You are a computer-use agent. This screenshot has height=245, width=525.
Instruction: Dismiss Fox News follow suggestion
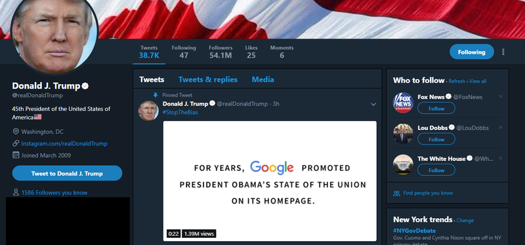pyautogui.click(x=501, y=97)
